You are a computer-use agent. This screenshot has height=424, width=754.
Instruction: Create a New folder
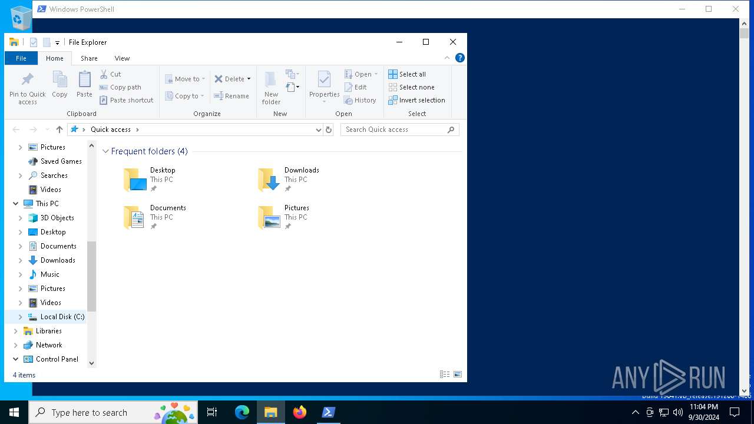click(271, 88)
